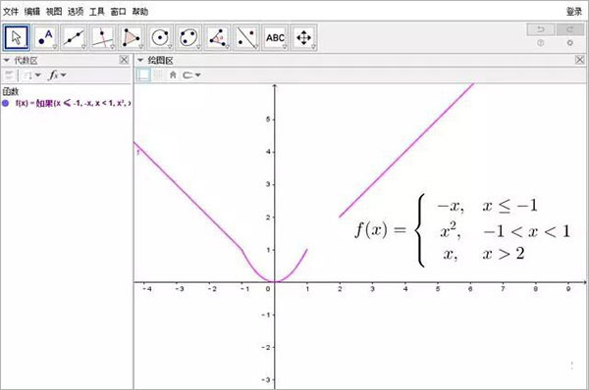Open the 文件 menu
Viewport: 589px width, 390px height.
(11, 12)
